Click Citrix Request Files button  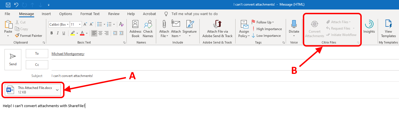340,28
